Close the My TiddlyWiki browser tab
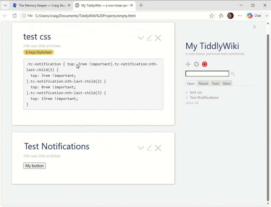The height and width of the screenshot is (207, 271). [x=132, y=5]
